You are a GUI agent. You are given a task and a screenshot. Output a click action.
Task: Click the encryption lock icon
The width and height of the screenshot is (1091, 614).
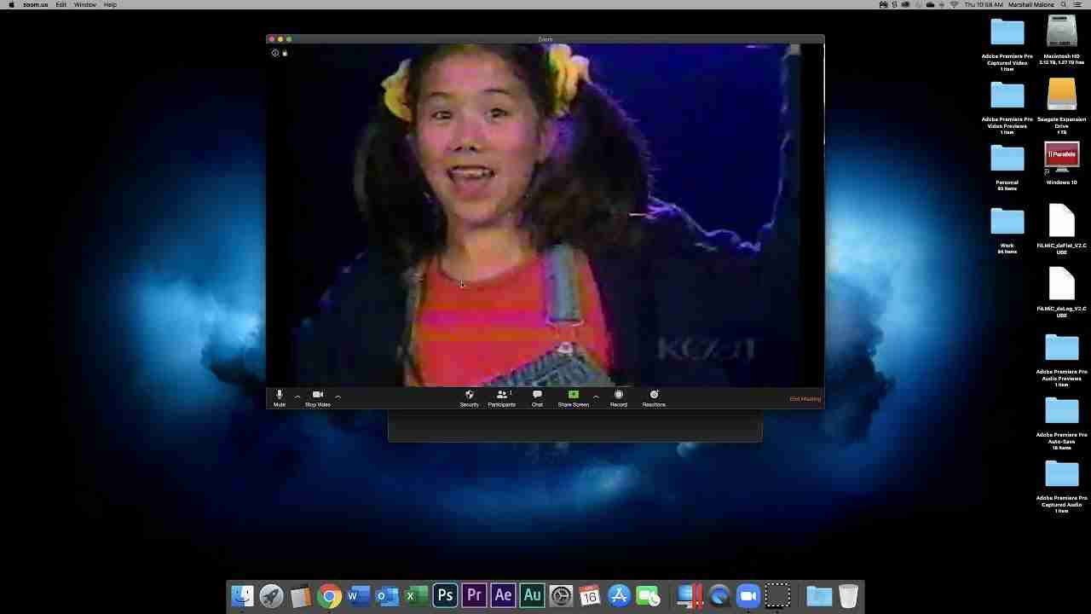point(285,53)
